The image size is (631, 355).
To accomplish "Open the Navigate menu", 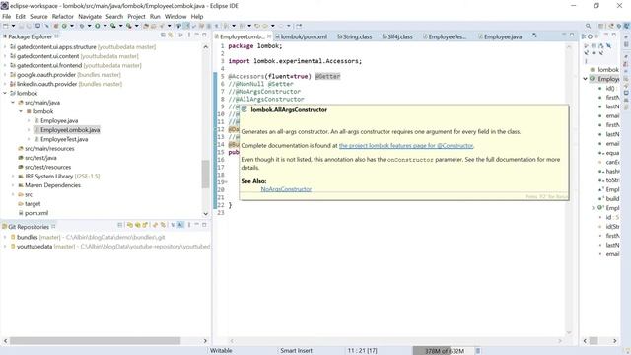I will pyautogui.click(x=90, y=16).
